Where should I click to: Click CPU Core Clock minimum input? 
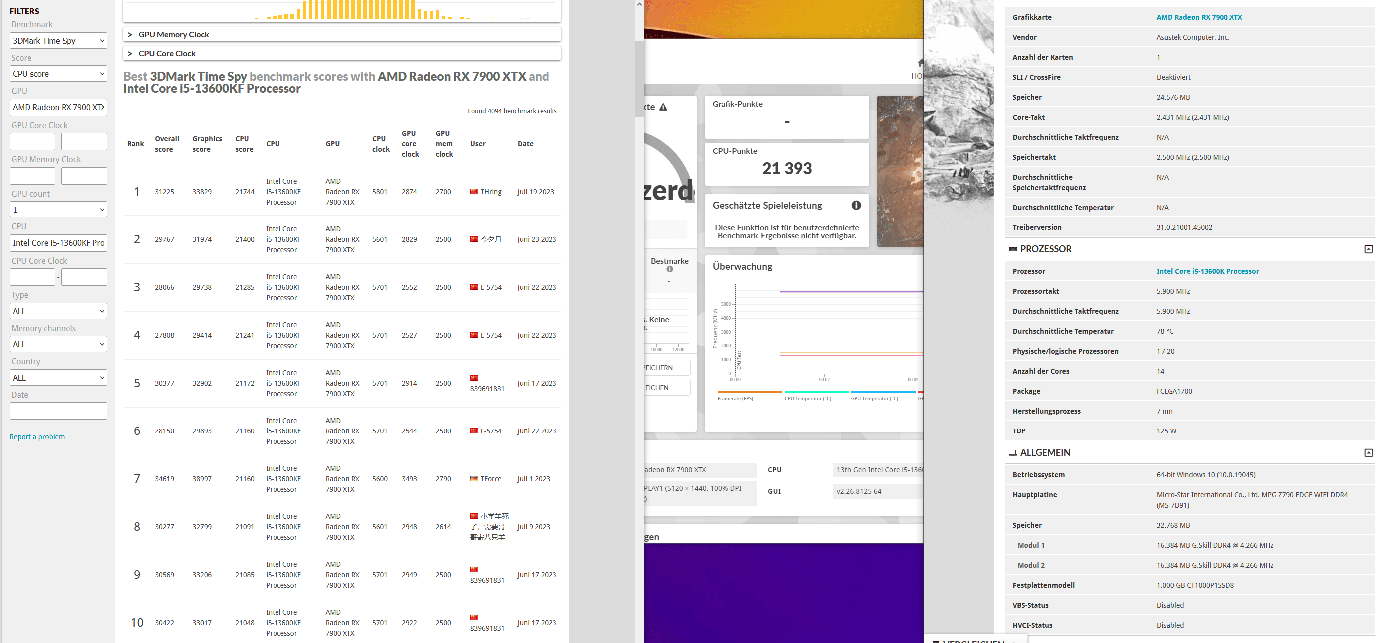tap(33, 277)
